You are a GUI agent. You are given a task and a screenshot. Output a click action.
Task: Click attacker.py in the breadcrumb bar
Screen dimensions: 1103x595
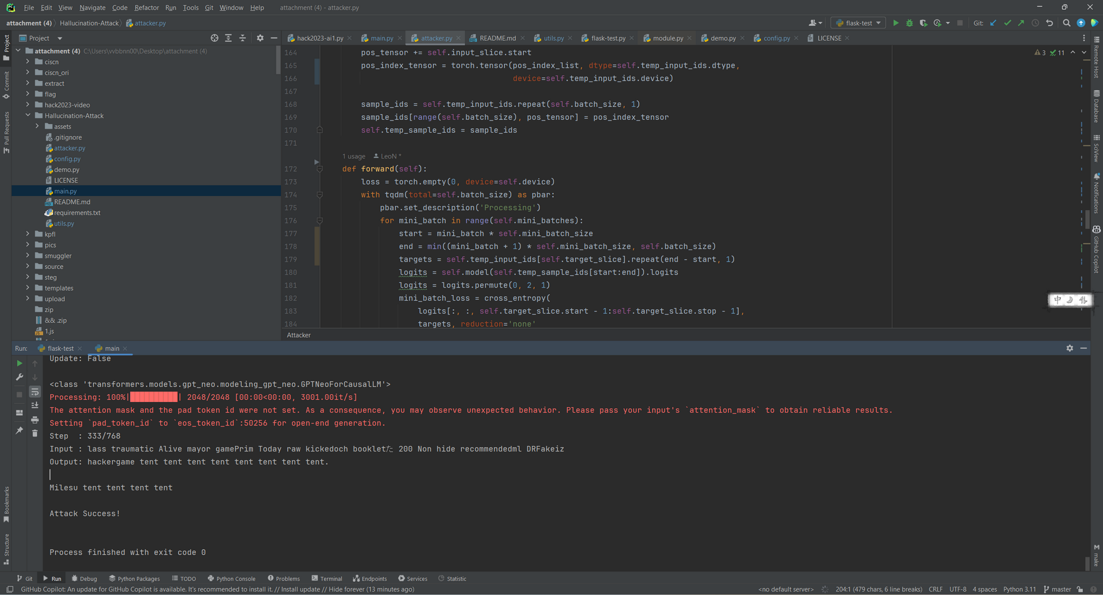click(146, 23)
